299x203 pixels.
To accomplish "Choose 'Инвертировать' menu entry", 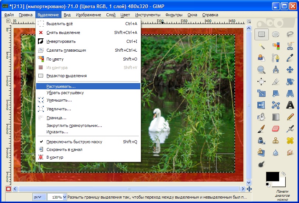I will click(88, 41).
